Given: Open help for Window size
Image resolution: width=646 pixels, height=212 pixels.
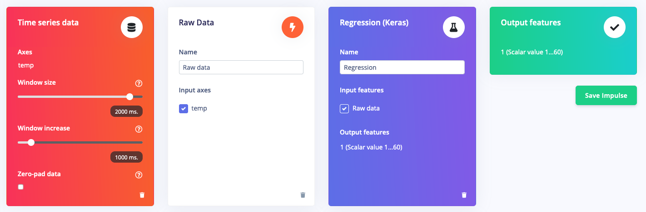Looking at the screenshot, I should point(139,83).
